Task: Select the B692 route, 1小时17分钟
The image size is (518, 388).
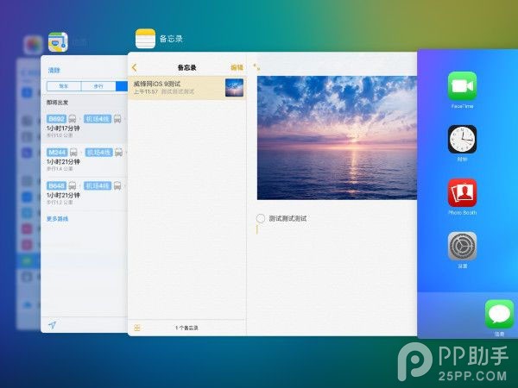Action: 85,126
